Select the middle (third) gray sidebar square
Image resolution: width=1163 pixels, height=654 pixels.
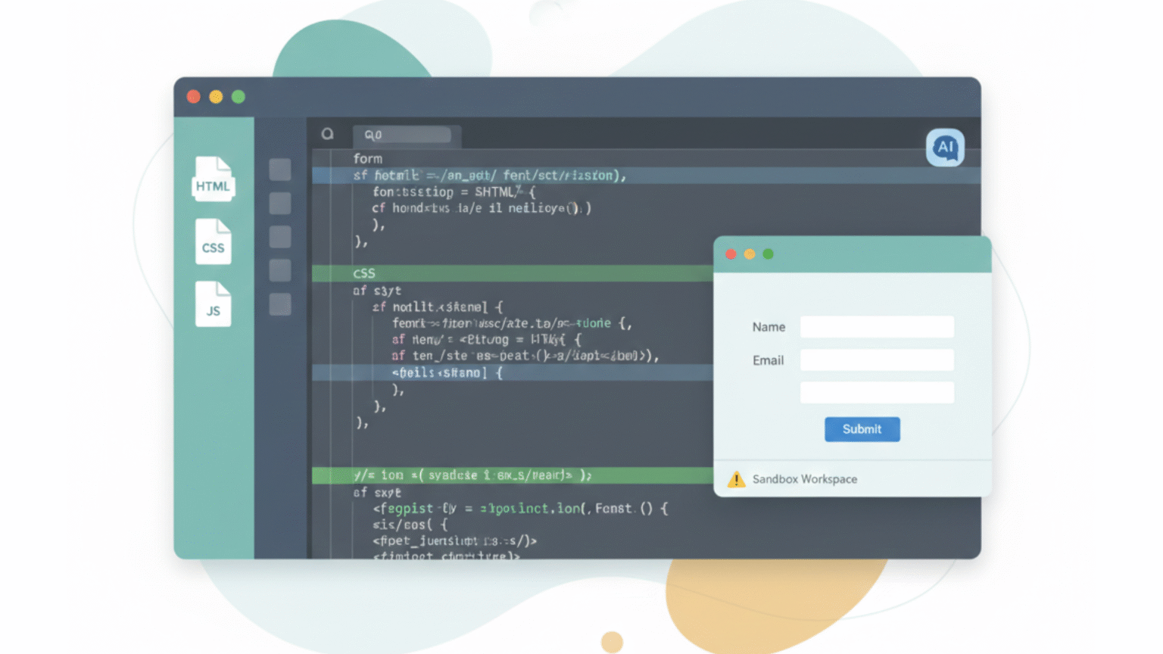pyautogui.click(x=280, y=237)
